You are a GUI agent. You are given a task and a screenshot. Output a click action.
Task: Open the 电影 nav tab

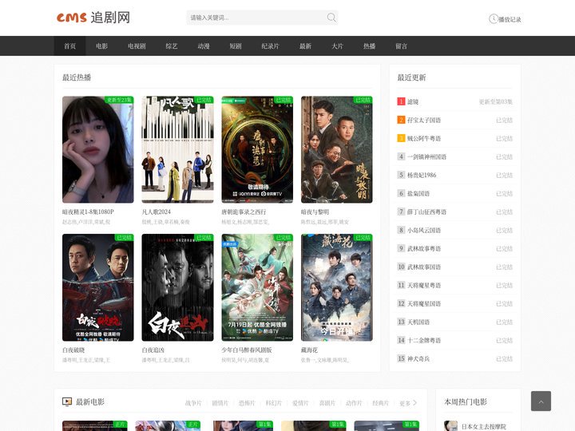point(101,45)
